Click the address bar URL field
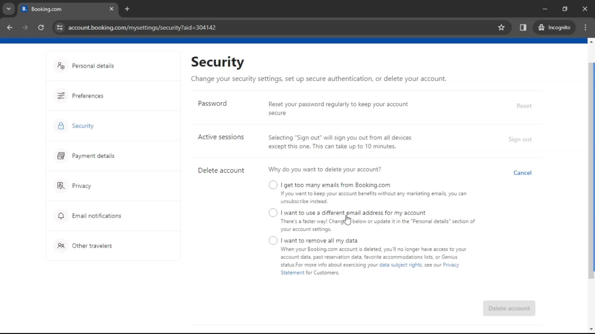The width and height of the screenshot is (595, 334). click(141, 27)
